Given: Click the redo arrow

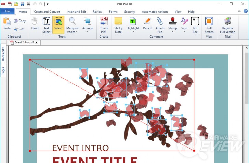Looking at the screenshot, I should [40, 4].
